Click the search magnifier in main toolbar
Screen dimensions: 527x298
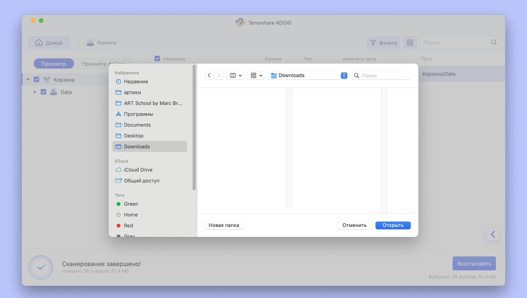click(x=494, y=43)
